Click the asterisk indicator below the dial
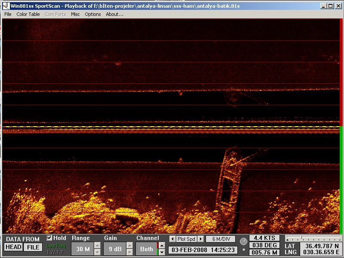Image resolution: width=344 pixels, height=258 pixels. click(x=243, y=250)
